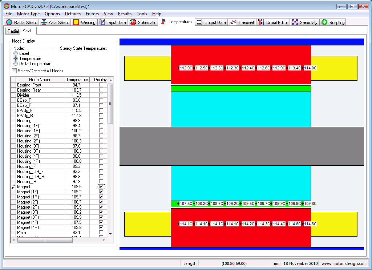The height and width of the screenshot is (270, 372).
Task: Open the Motor Type menu
Action: point(28,14)
